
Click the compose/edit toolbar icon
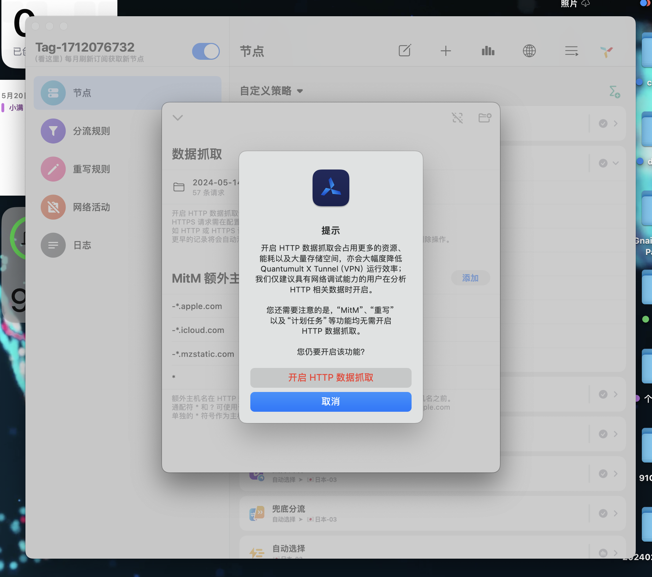point(404,50)
